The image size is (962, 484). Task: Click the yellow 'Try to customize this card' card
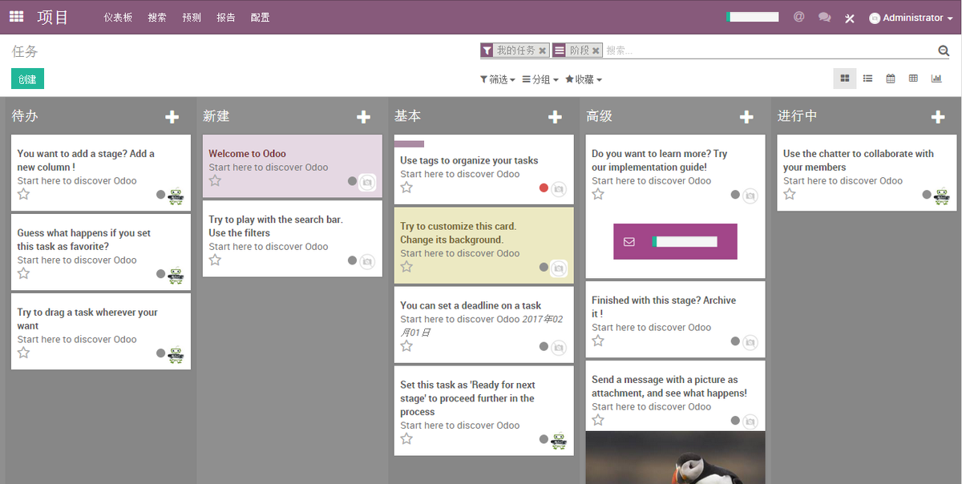(x=484, y=245)
